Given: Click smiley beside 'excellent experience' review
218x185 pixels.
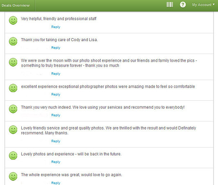Looking at the screenshot, I should tap(13, 88).
